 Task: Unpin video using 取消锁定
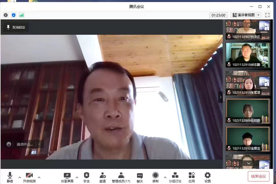(16, 27)
